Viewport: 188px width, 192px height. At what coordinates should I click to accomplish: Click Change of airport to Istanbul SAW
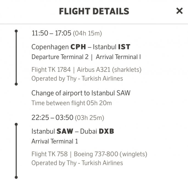click(81, 93)
